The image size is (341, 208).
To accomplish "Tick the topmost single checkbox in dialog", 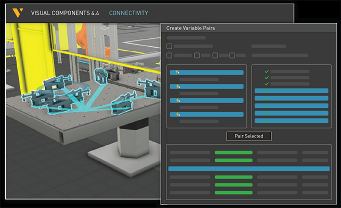I will [x=169, y=46].
